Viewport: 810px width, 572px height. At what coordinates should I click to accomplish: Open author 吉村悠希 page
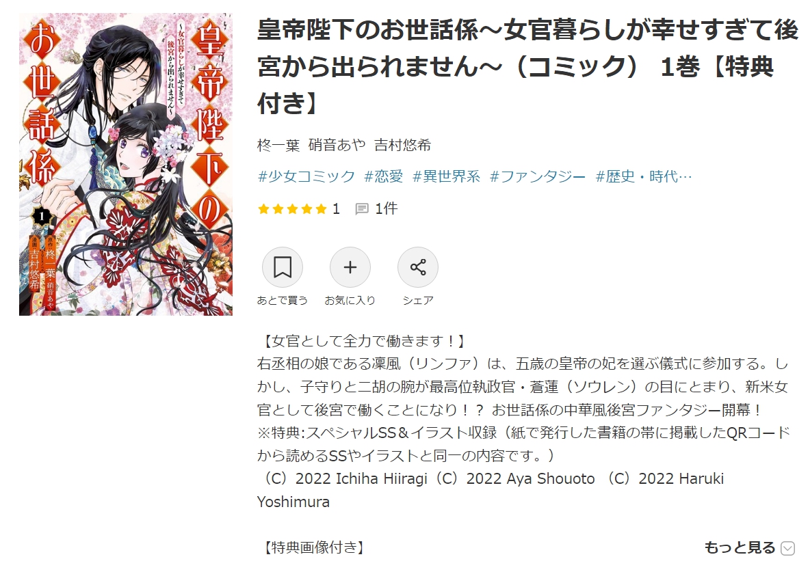(403, 146)
